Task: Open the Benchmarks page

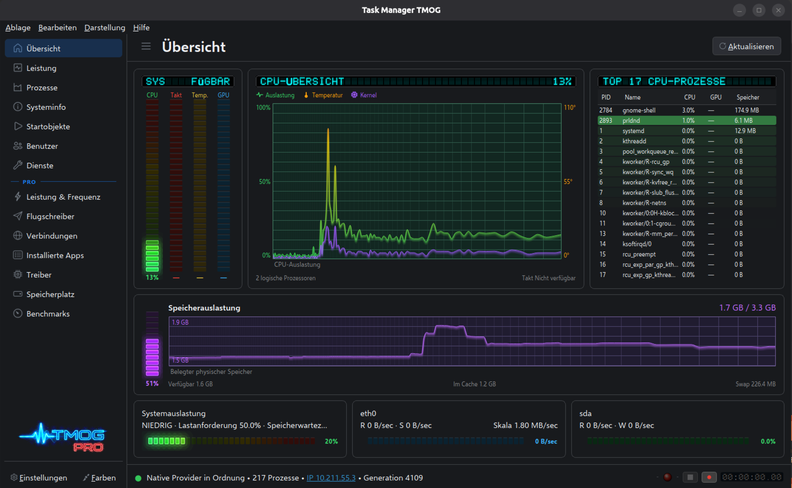Action: [x=63, y=314]
